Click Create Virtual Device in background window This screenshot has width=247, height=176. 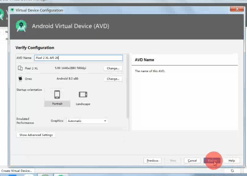[17, 171]
